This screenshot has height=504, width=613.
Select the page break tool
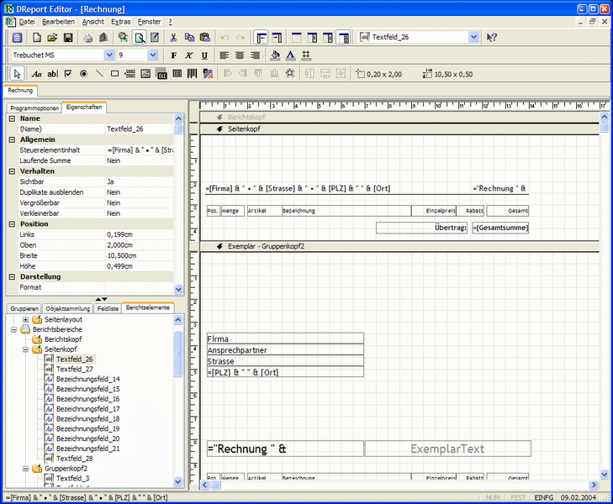(x=130, y=74)
